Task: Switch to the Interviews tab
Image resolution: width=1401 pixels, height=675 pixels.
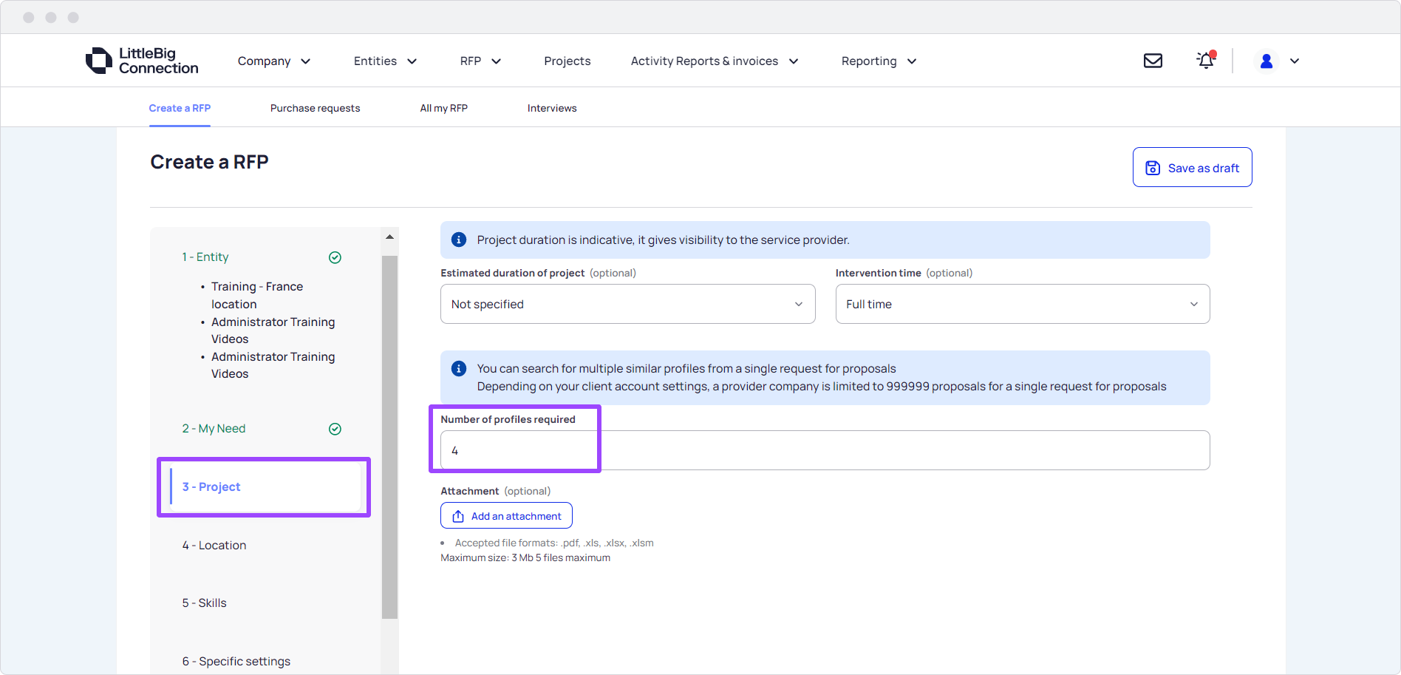Action: [x=552, y=108]
